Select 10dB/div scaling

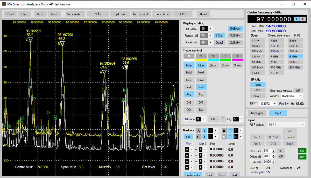pos(235,29)
